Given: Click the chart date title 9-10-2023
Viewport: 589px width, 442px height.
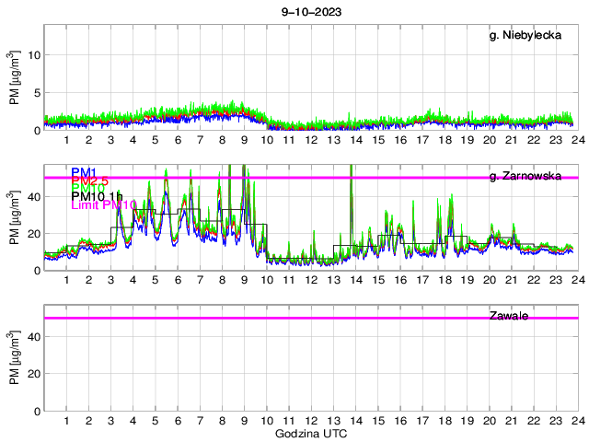Looking at the screenshot, I should [x=310, y=12].
